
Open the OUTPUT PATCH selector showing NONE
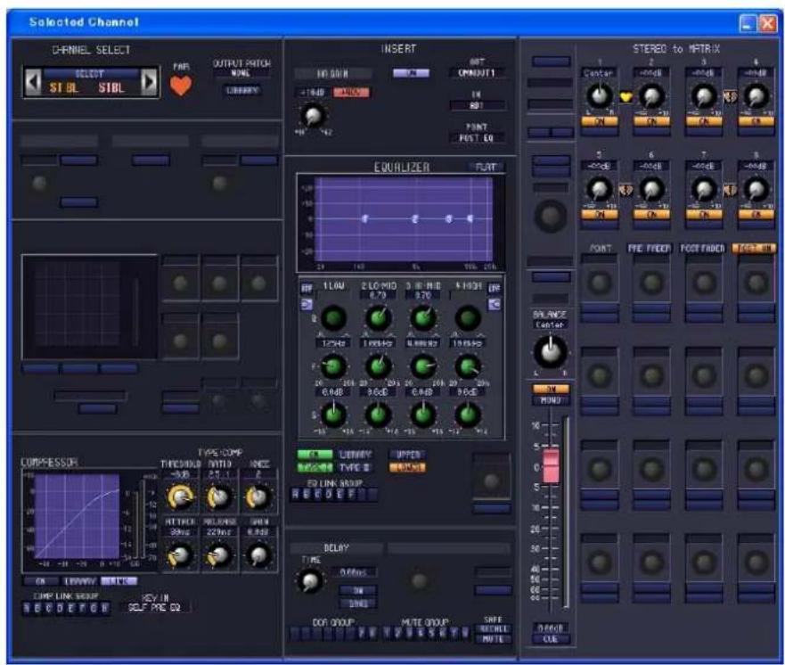pyautogui.click(x=241, y=73)
